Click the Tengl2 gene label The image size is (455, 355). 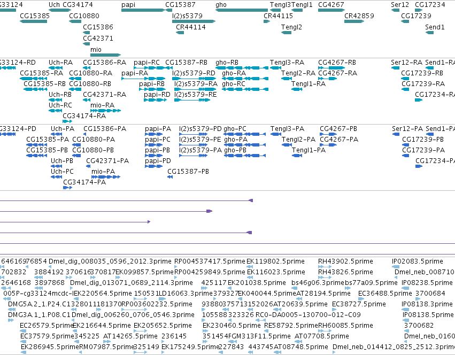pyautogui.click(x=291, y=27)
